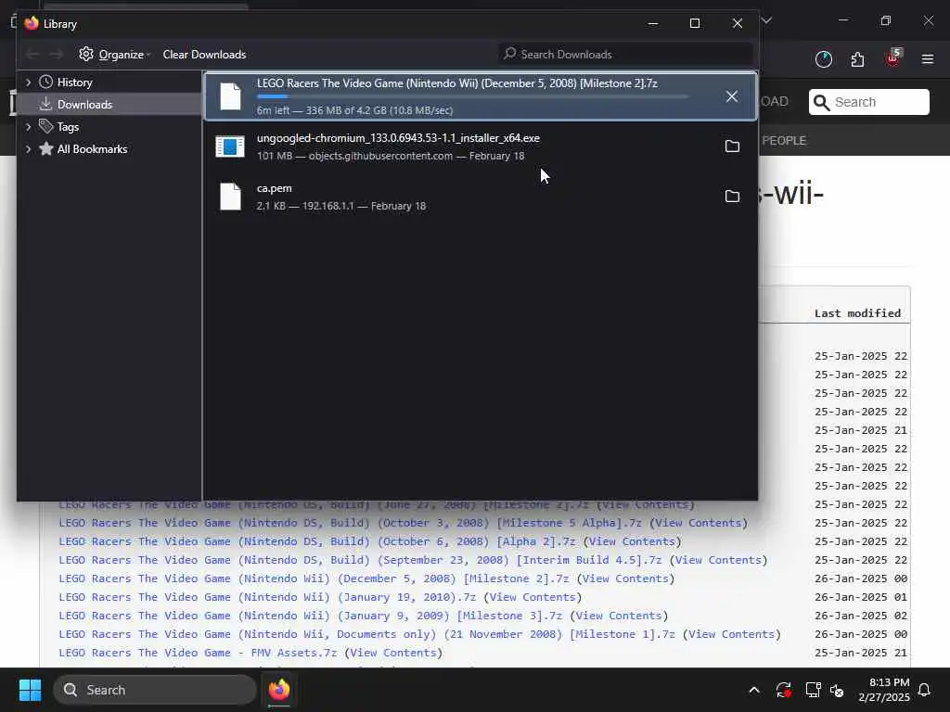Screen dimensions: 950x712
Task: View Contents of FMV Assets archive
Action: pos(393,653)
